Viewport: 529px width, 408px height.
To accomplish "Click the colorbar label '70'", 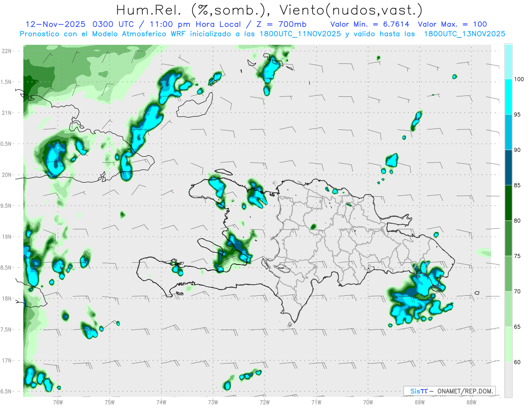I will tap(518, 291).
